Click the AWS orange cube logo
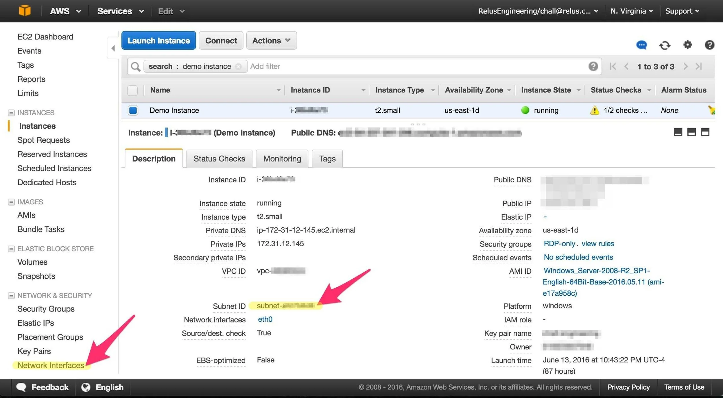 pyautogui.click(x=25, y=11)
